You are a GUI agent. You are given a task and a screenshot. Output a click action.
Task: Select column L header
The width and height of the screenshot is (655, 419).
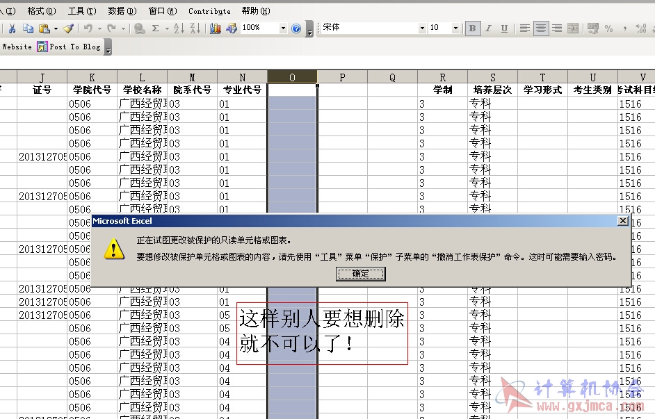tap(142, 77)
